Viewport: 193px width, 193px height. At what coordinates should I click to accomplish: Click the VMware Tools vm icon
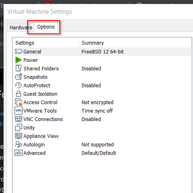[19, 111]
